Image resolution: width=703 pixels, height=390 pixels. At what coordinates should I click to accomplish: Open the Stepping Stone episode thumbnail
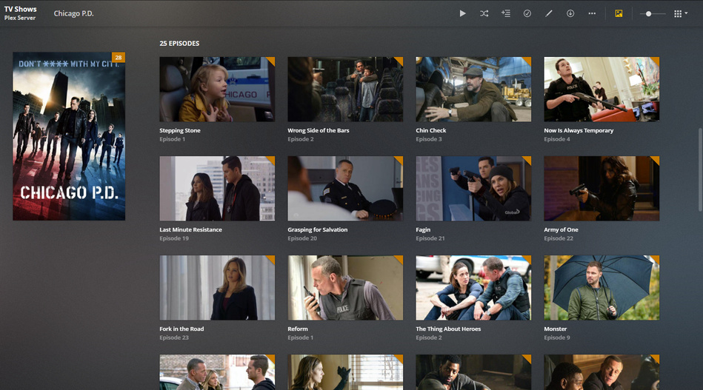(217, 89)
